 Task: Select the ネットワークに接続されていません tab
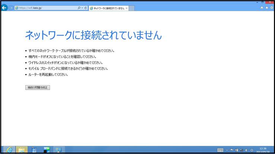(107, 8)
